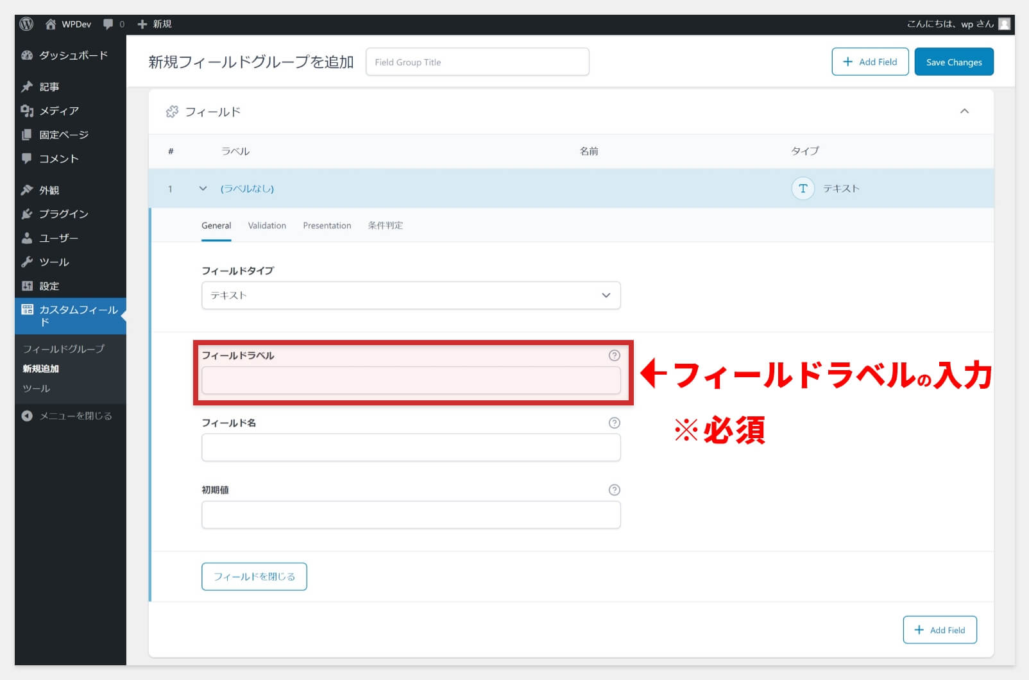This screenshot has height=680, width=1029.
Task: Switch to the Presentation tab
Action: [x=327, y=226]
